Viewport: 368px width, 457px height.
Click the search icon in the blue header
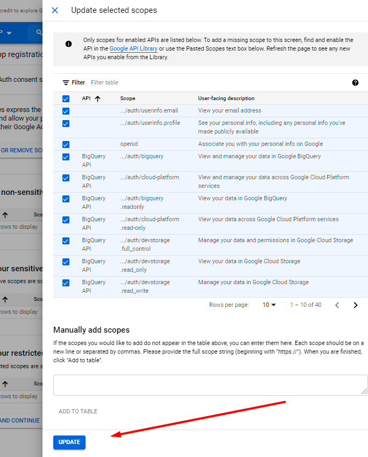tap(39, 33)
